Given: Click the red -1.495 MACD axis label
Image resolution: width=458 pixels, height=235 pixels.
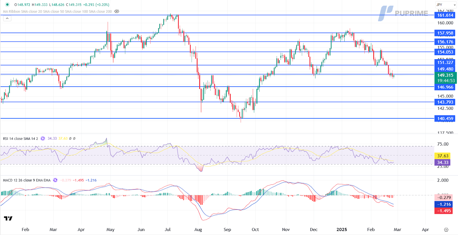Looking at the screenshot, I should pyautogui.click(x=444, y=211).
